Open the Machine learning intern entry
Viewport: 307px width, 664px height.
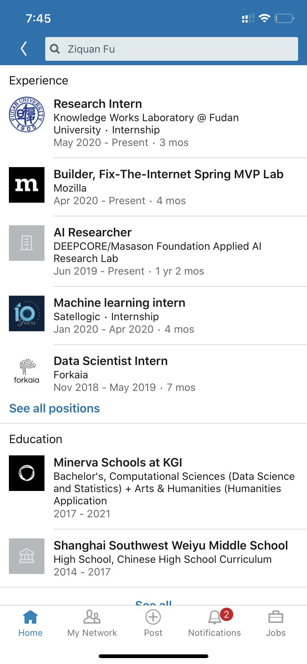coord(119,303)
